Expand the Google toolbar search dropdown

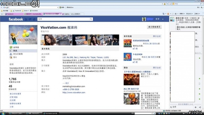[58, 7]
